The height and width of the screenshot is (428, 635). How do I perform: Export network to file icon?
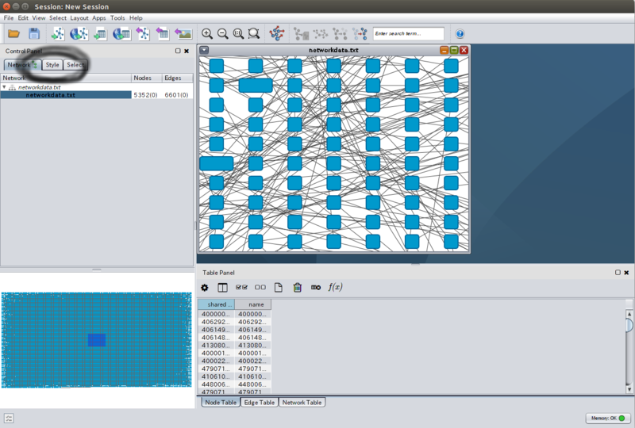[143, 33]
